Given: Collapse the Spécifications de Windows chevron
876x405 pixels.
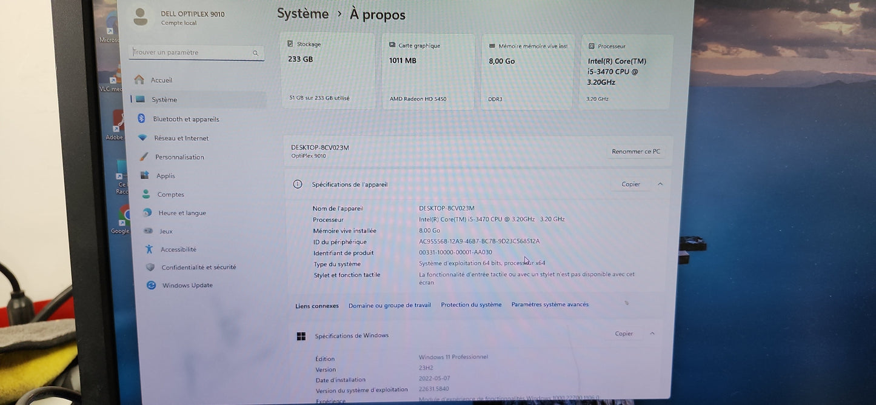Looking at the screenshot, I should (x=652, y=333).
